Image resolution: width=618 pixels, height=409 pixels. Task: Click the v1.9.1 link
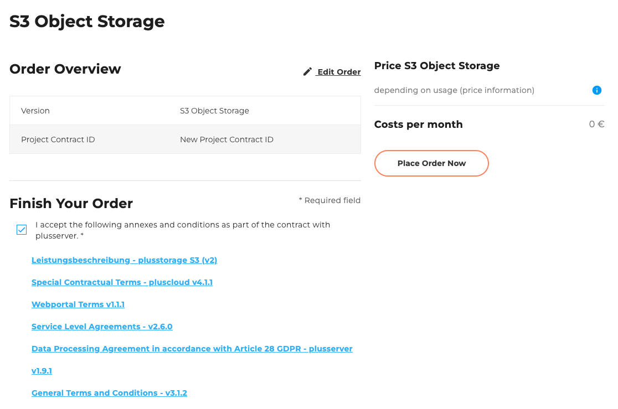point(42,370)
